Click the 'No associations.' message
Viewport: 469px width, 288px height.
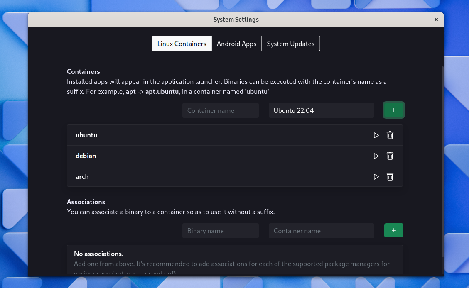99,254
